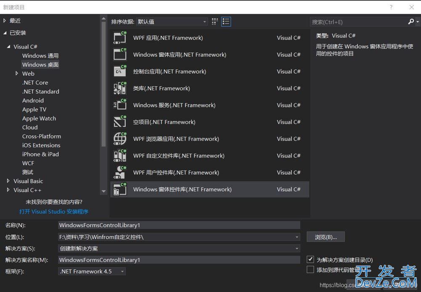Collapse the Visual C# tree node
The image size is (421, 292).
pyautogui.click(x=8, y=47)
